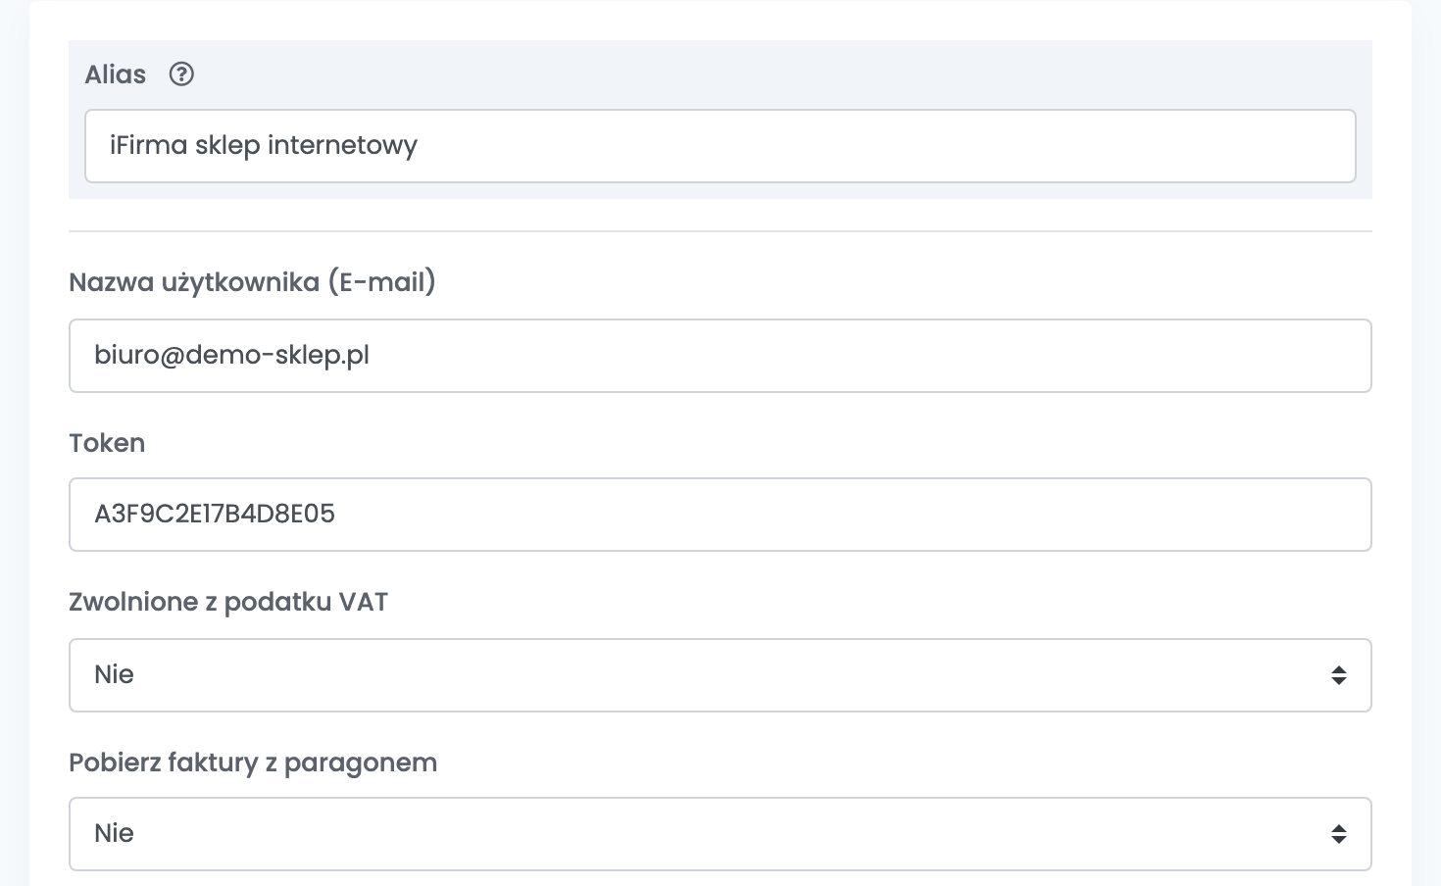Place cursor in the iFirma sklep internetowy text

click(x=264, y=146)
